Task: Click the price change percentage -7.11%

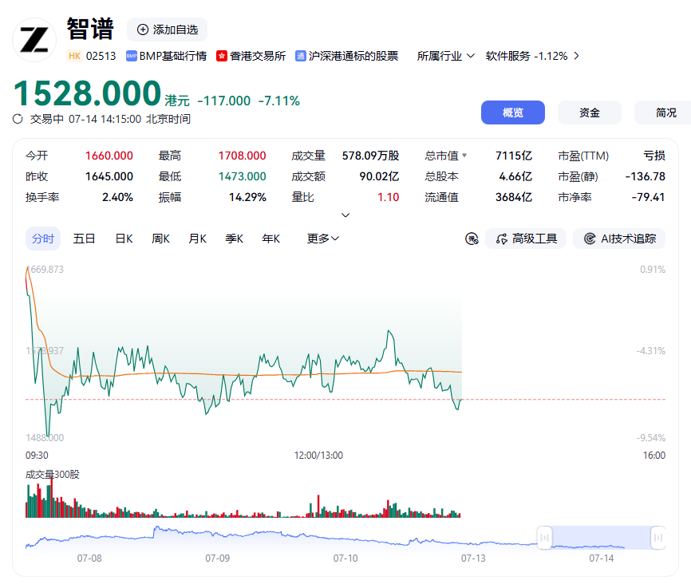Action: [279, 101]
